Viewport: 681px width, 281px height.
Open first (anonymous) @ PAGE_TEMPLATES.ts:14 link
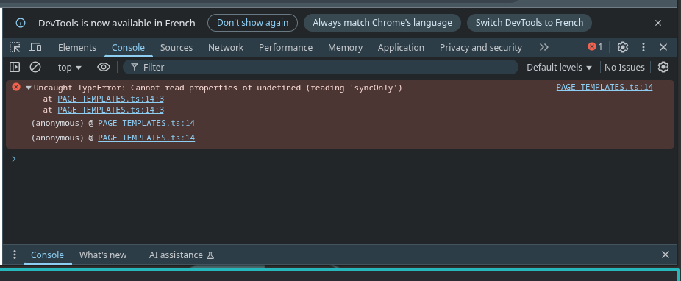[x=146, y=123]
